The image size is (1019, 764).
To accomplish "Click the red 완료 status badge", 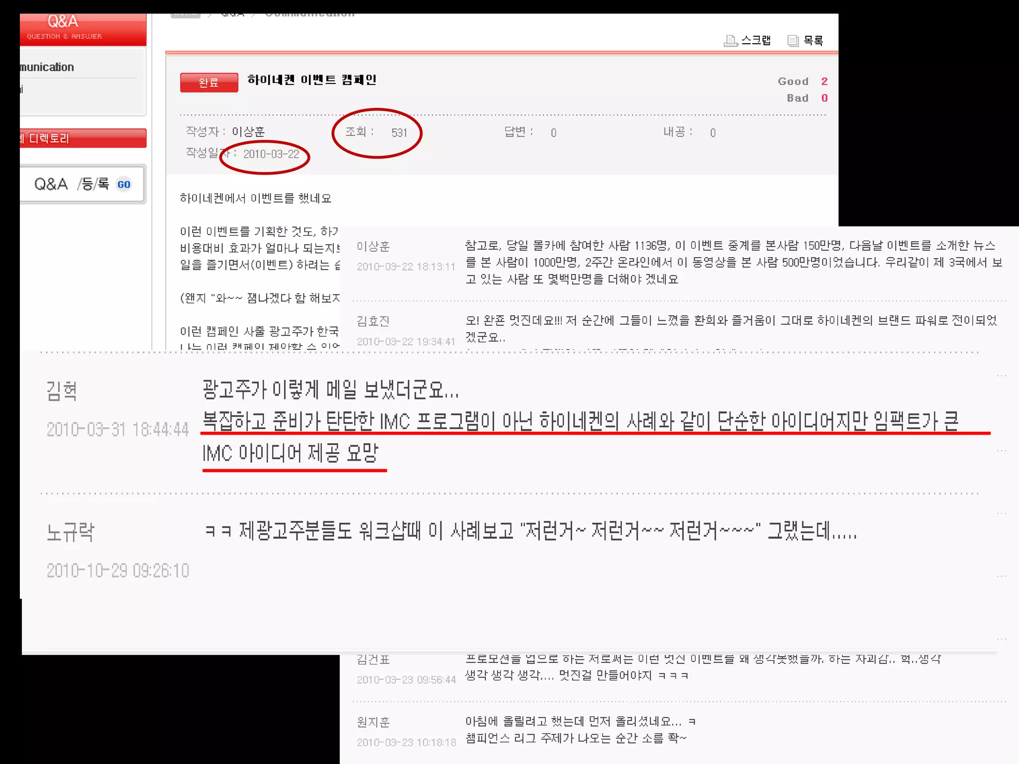I will 209,83.
